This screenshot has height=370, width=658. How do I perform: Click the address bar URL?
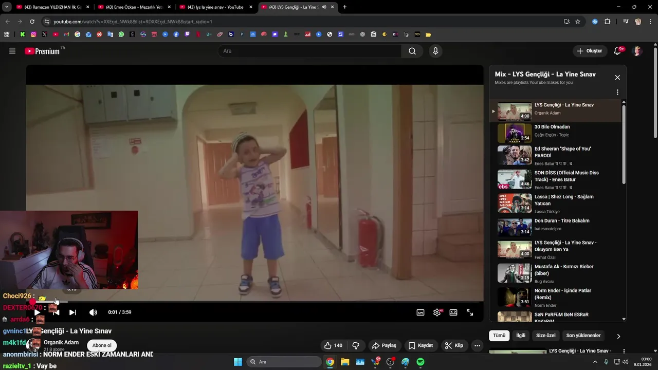click(133, 22)
